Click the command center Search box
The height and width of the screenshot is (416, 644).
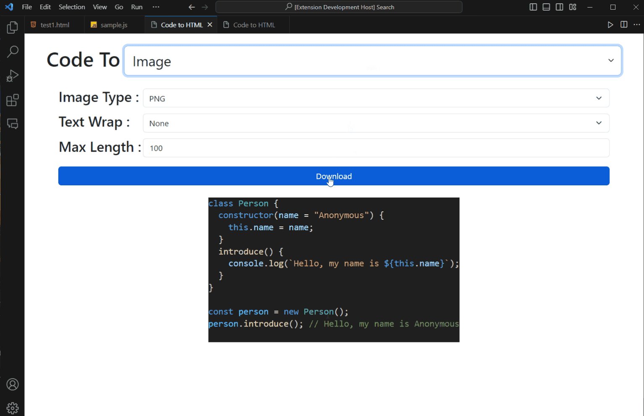click(x=339, y=7)
